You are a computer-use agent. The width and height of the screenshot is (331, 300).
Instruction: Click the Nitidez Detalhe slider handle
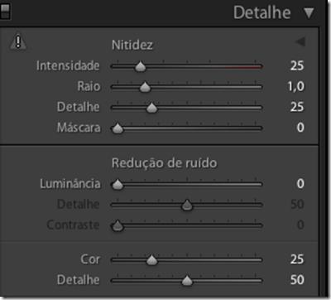point(151,108)
